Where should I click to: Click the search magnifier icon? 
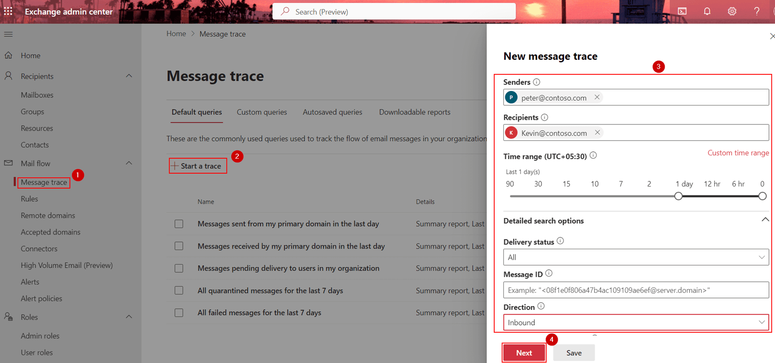point(285,12)
